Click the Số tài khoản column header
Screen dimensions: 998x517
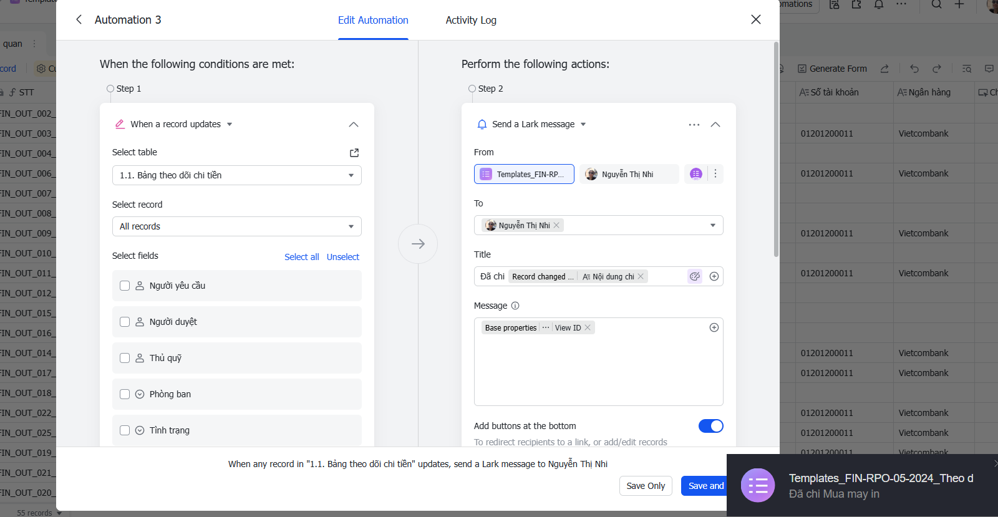coord(845,92)
